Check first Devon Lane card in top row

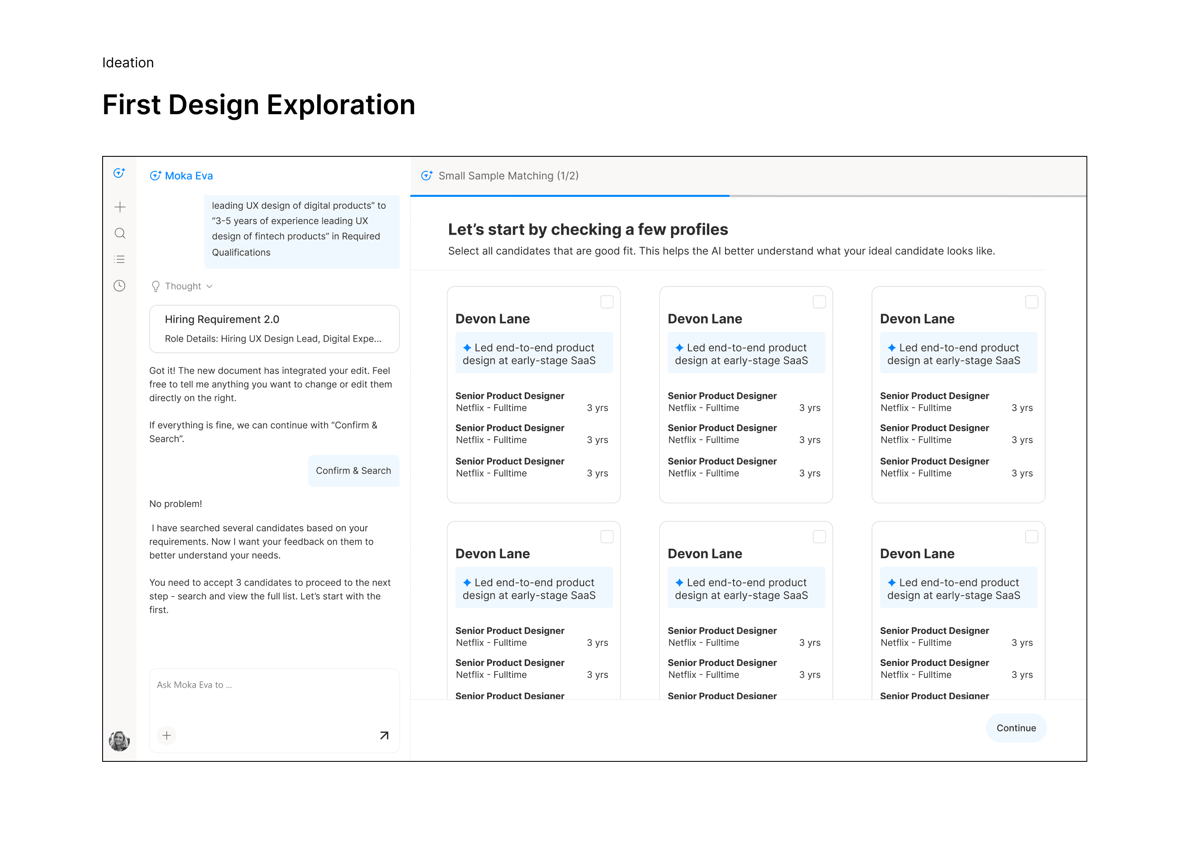pos(607,302)
